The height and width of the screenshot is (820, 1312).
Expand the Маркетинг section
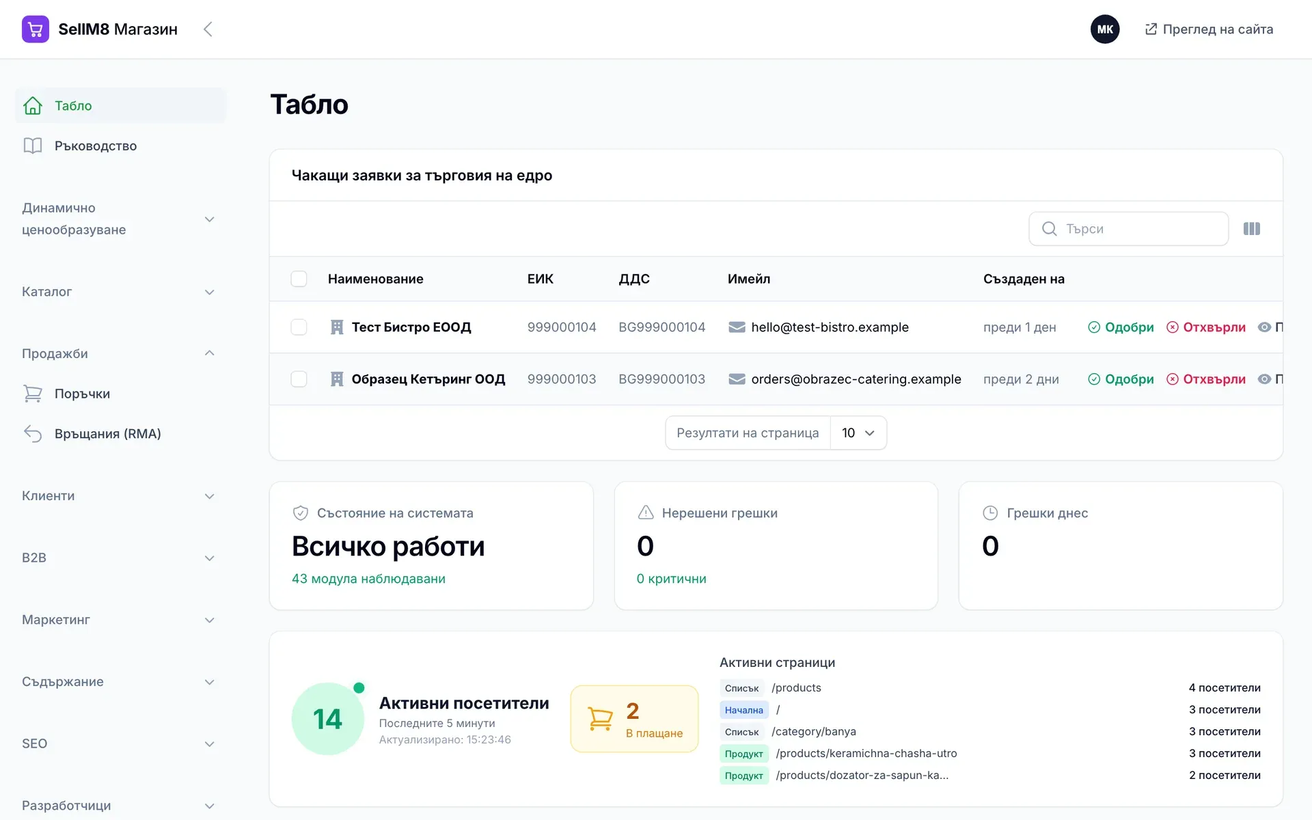pos(120,620)
